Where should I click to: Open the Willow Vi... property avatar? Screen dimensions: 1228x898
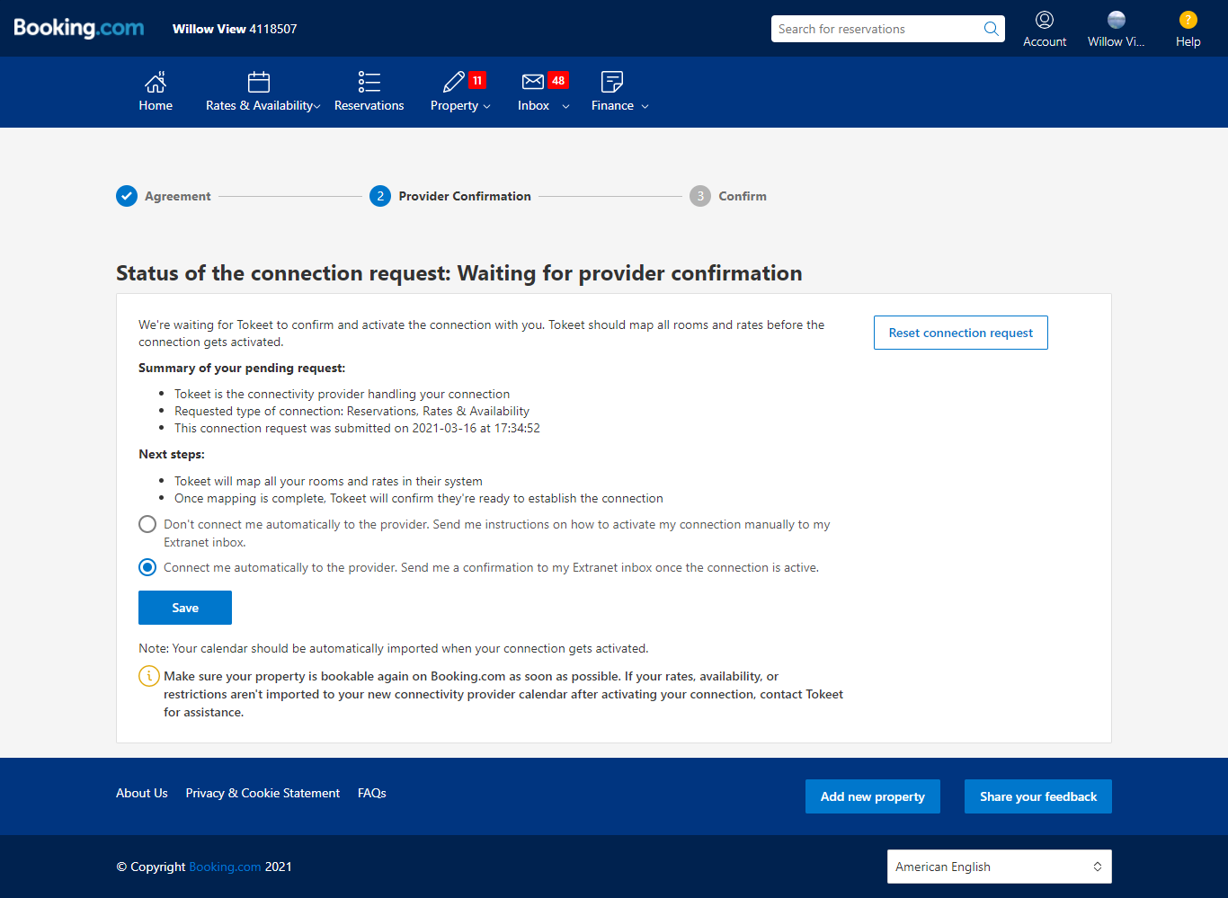1117,20
